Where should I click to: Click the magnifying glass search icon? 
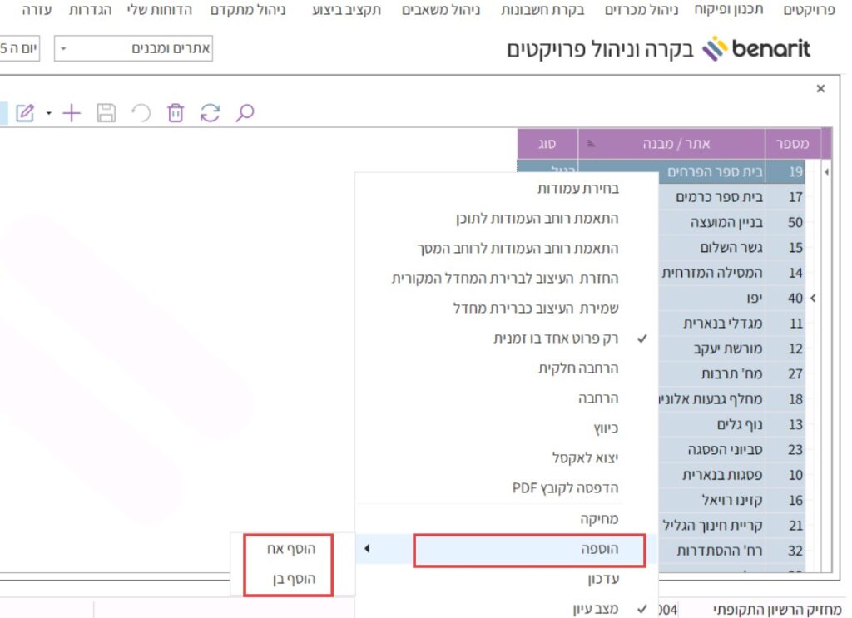click(x=245, y=113)
